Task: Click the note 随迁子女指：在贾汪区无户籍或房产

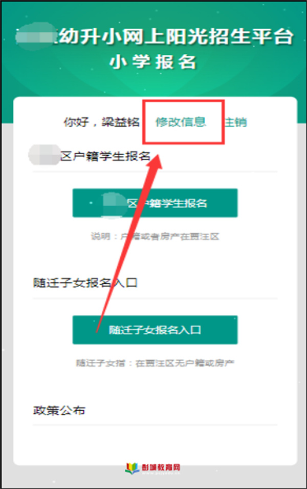Action: tap(155, 363)
